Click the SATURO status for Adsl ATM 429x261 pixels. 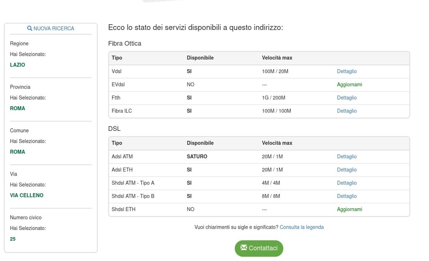[x=197, y=157]
